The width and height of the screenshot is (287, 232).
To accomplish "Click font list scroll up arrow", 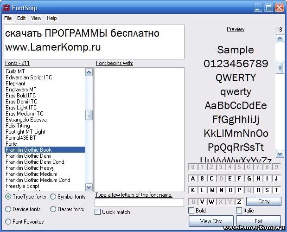I will 89,72.
